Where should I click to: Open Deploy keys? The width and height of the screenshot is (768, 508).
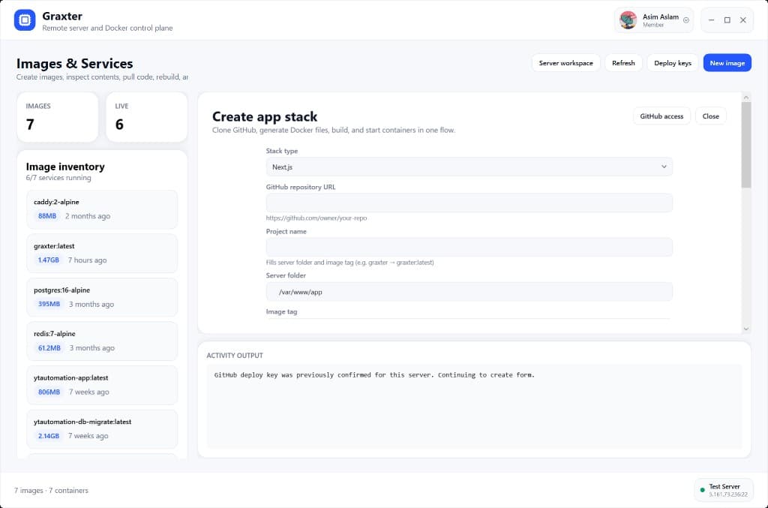[x=673, y=63]
